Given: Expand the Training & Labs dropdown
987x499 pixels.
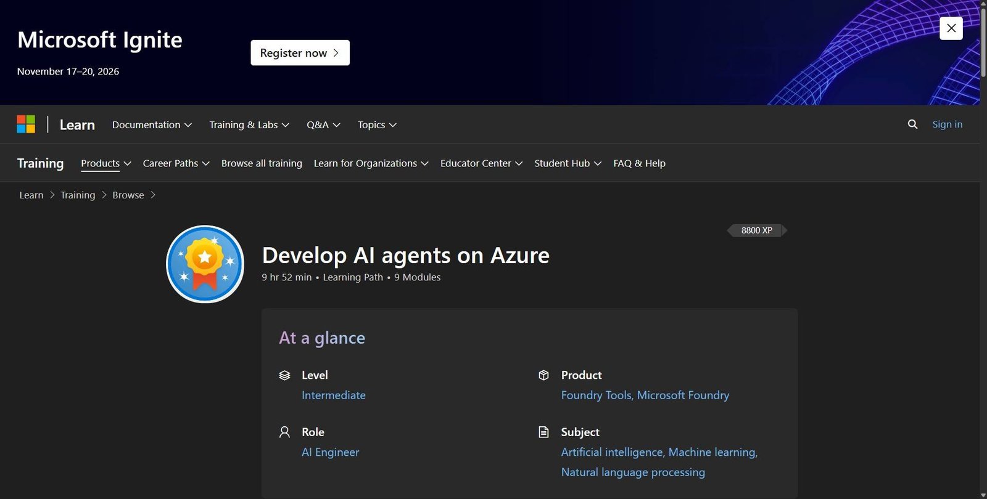Looking at the screenshot, I should pos(249,124).
